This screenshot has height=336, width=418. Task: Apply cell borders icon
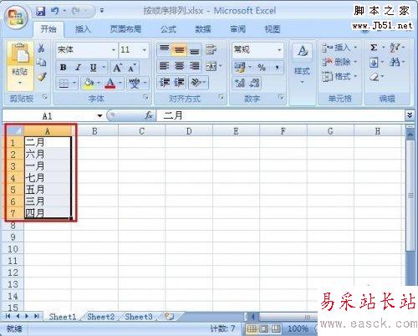[x=64, y=83]
